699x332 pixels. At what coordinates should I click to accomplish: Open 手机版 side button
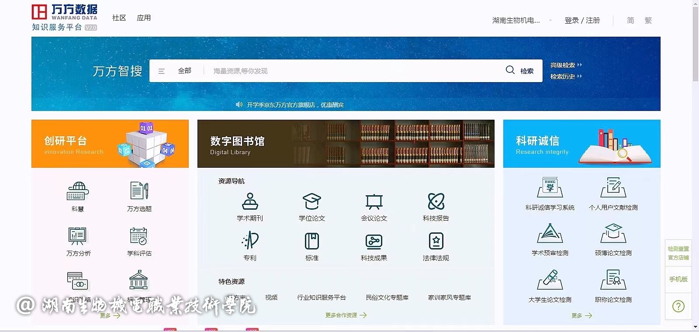coord(678,279)
